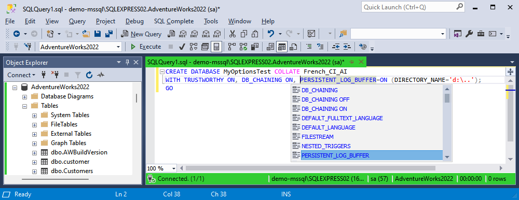Screen dimensions: 519x200
Task: Click the Parse checkmark icon
Action: (182, 47)
